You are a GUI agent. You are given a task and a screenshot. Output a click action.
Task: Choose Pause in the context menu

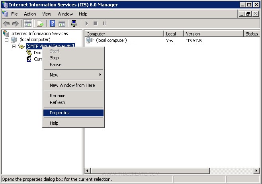click(73, 65)
